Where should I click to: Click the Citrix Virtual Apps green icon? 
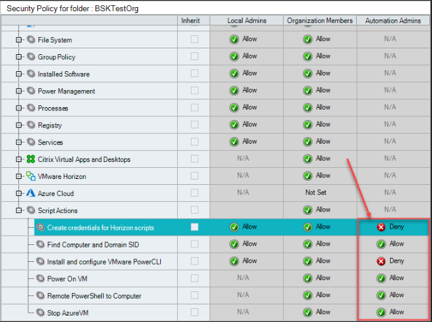[x=31, y=159]
